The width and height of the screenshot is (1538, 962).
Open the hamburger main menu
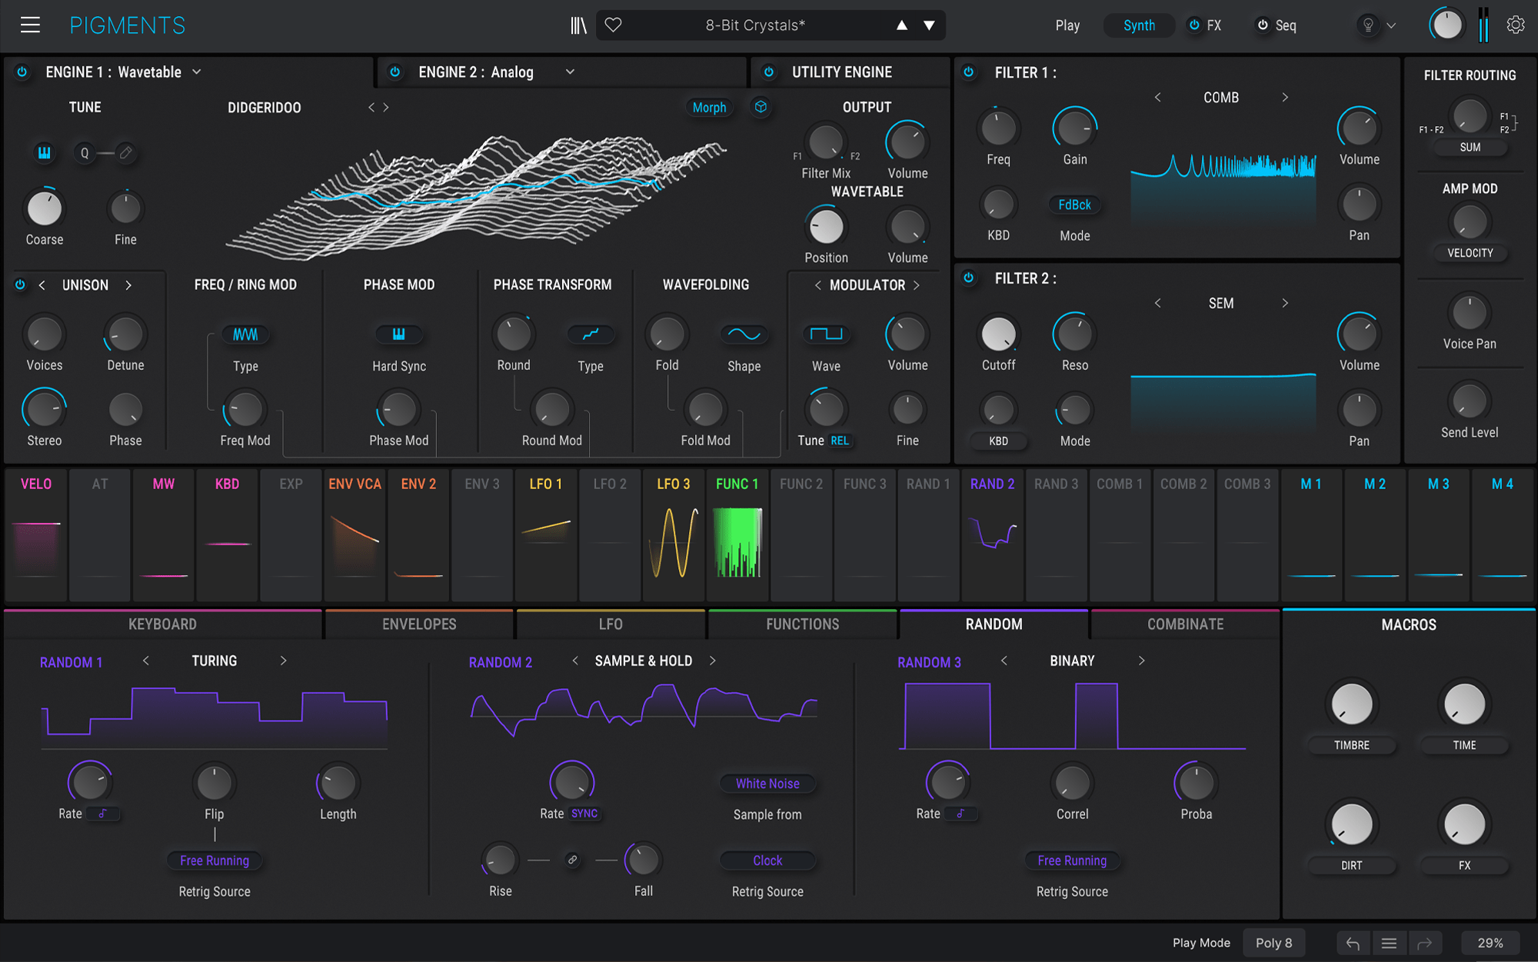(30, 25)
